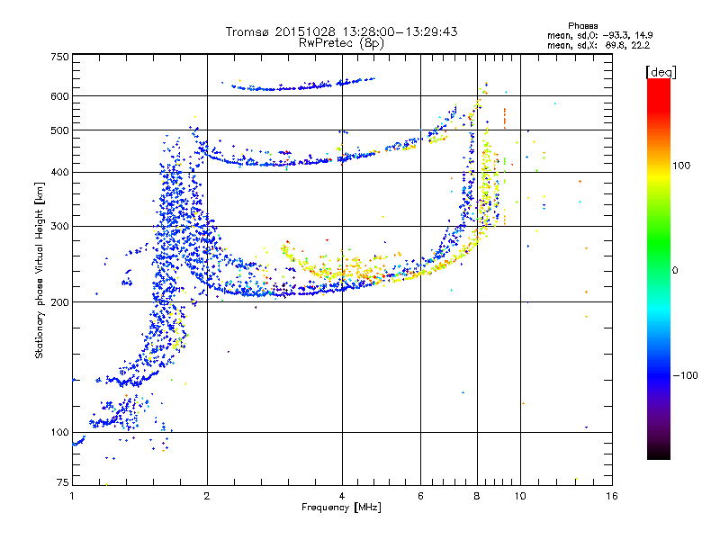Click the plot title 'Tromsø 20151028 13:28:00-13:29:43'

pyautogui.click(x=341, y=31)
